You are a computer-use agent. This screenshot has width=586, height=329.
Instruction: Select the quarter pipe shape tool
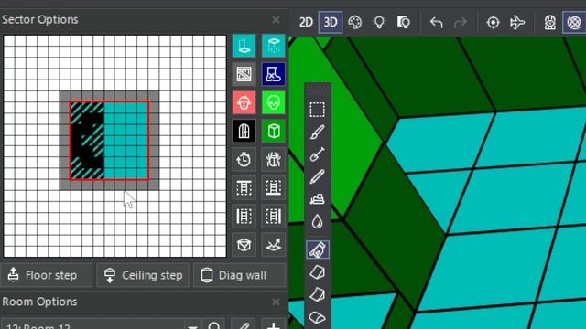coord(318,294)
